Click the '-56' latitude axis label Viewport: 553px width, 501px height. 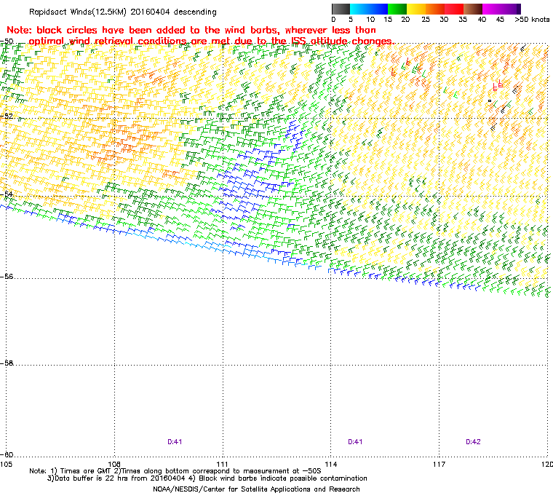click(7, 277)
